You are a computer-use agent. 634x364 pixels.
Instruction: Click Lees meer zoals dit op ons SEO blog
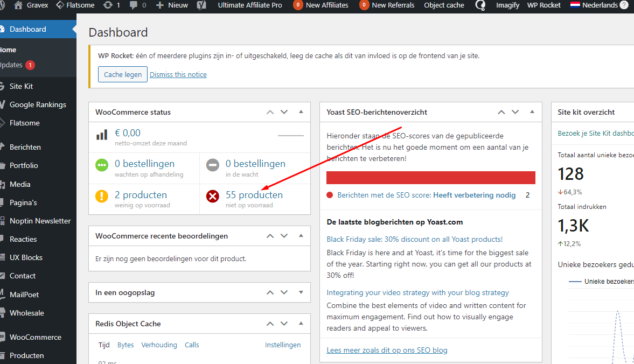click(387, 350)
